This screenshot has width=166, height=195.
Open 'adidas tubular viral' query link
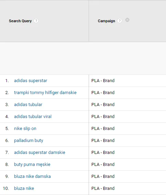(33, 117)
